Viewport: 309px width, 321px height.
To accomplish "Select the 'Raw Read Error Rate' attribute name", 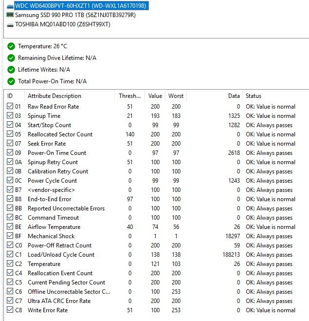I will pyautogui.click(x=54, y=107).
